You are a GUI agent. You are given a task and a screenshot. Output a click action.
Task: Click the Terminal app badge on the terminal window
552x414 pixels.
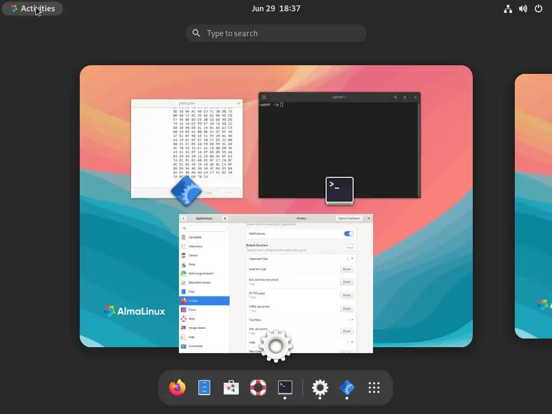coord(340,190)
